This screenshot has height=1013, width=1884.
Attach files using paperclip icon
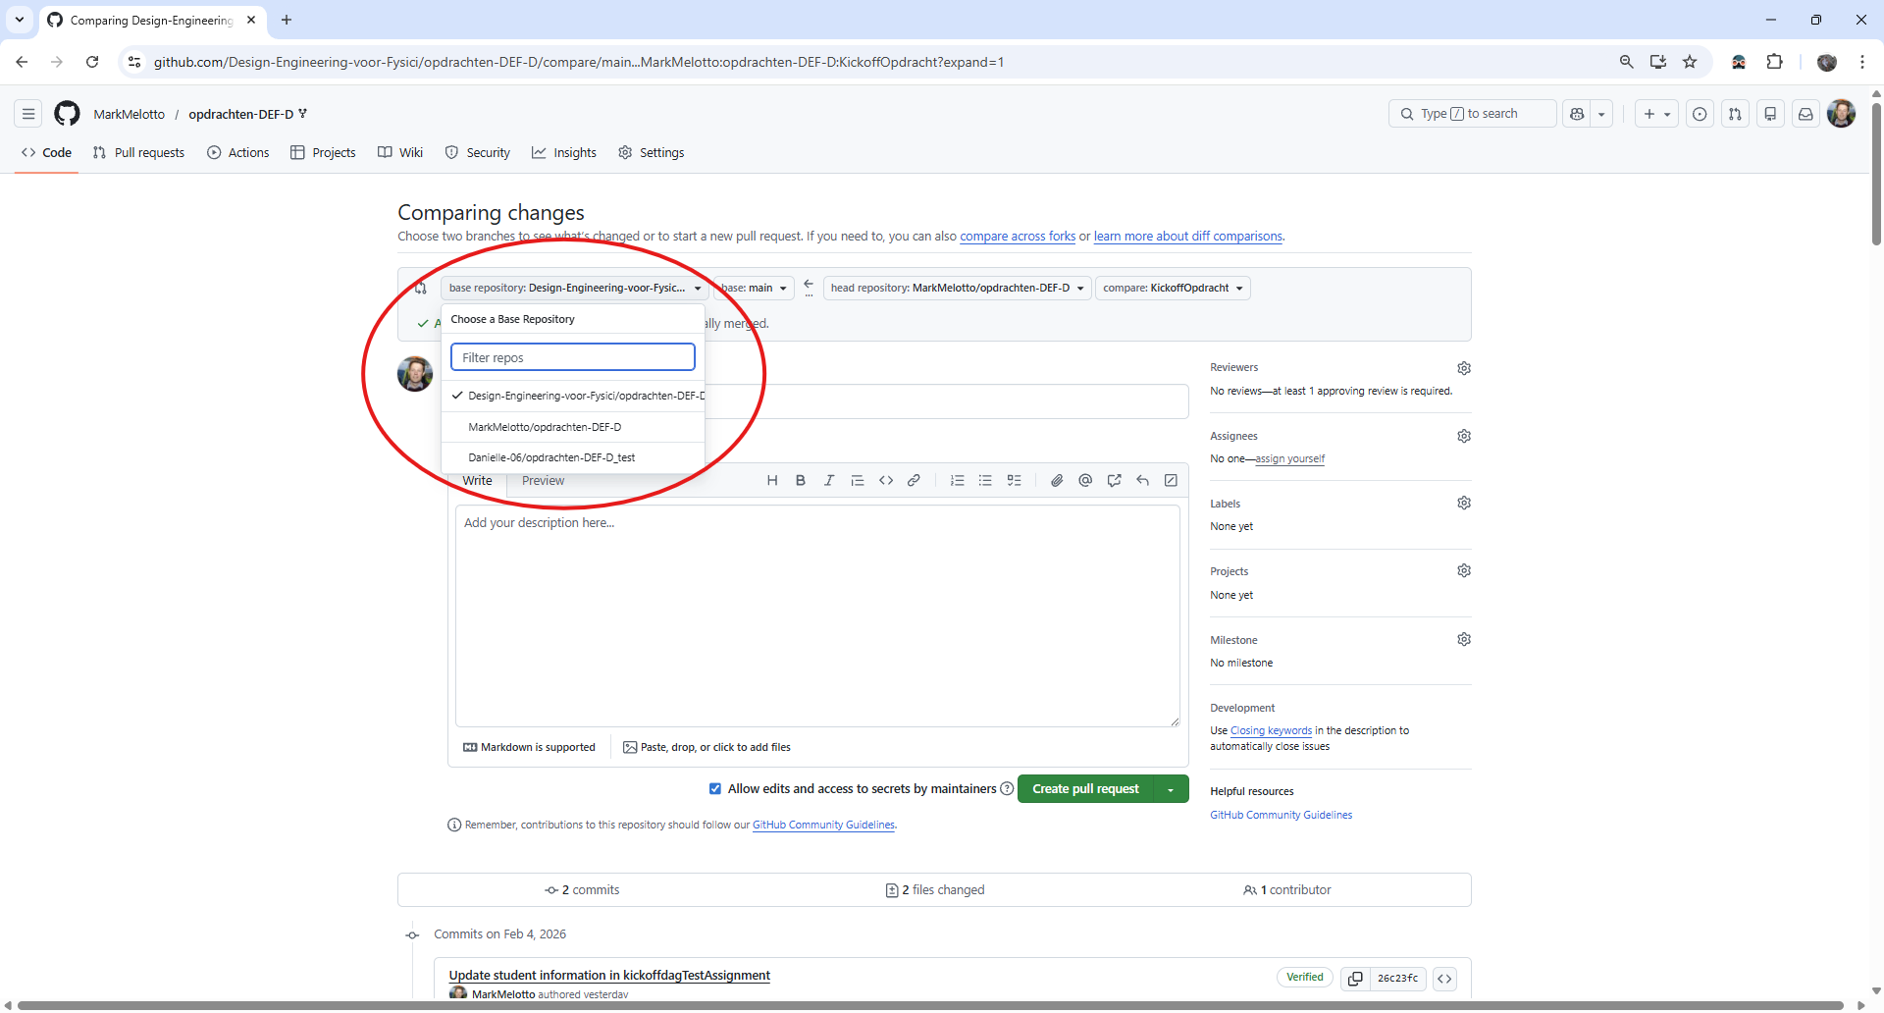pyautogui.click(x=1057, y=481)
